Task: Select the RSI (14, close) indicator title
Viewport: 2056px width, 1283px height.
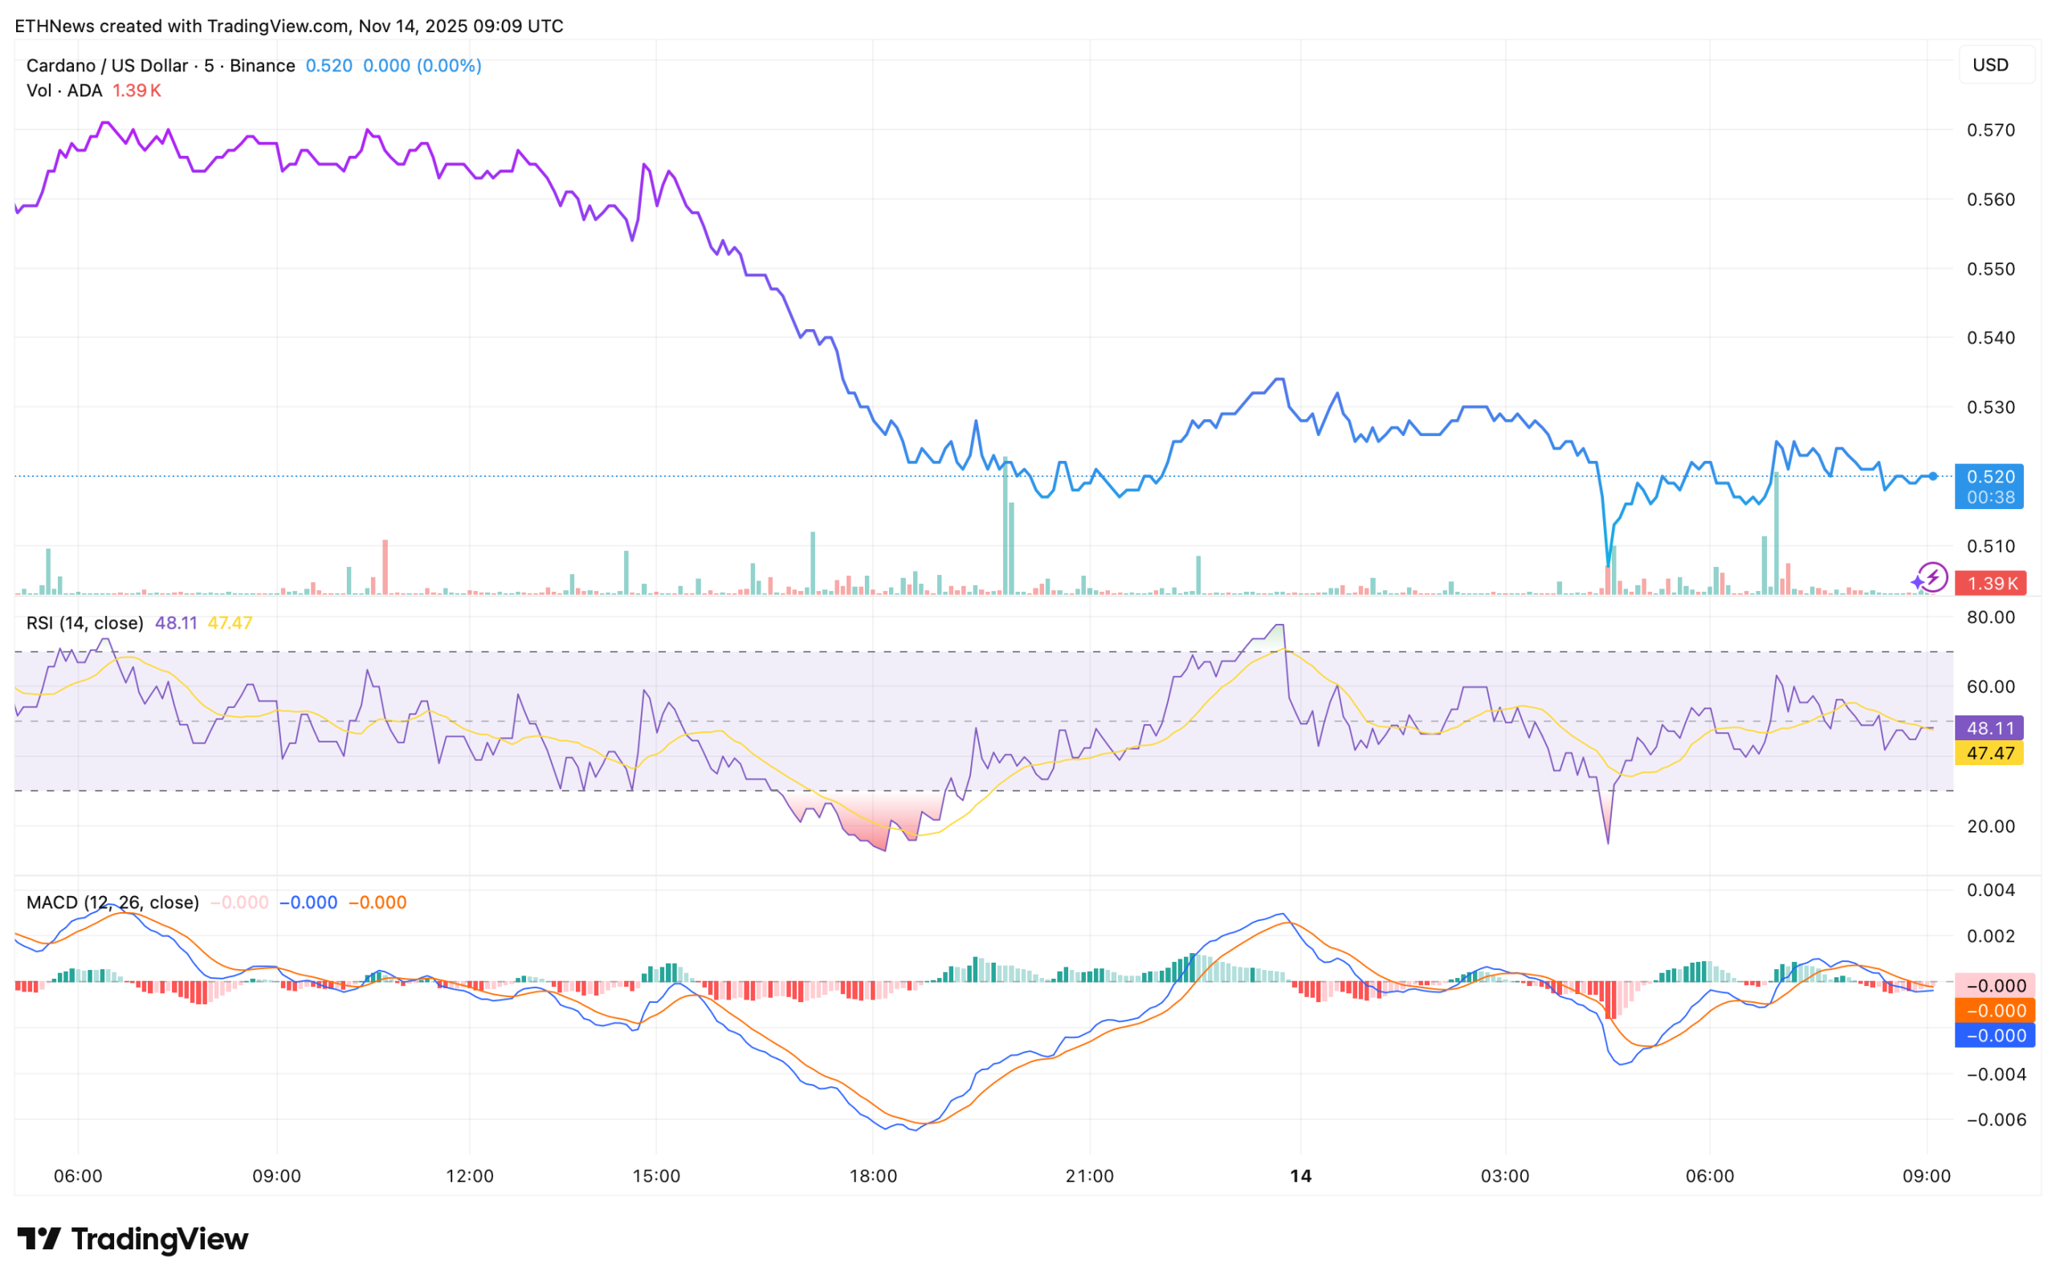Action: click(x=84, y=623)
